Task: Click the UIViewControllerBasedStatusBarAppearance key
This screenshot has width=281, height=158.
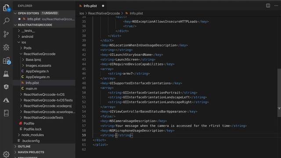Action: (x=148, y=111)
